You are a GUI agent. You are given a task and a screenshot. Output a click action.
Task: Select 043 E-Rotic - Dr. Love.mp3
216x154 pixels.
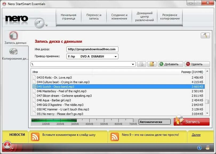118,78
